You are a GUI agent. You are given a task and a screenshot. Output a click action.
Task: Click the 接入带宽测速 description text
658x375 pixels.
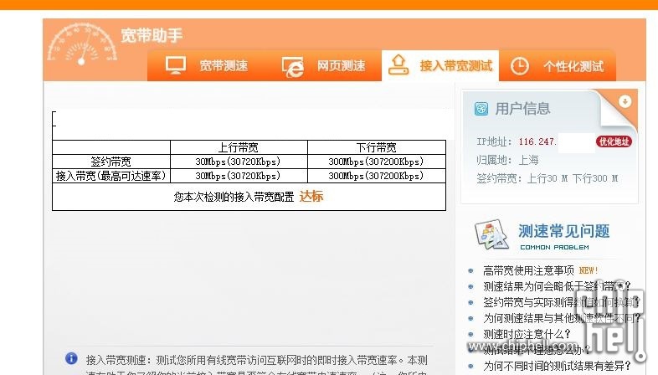click(256, 366)
